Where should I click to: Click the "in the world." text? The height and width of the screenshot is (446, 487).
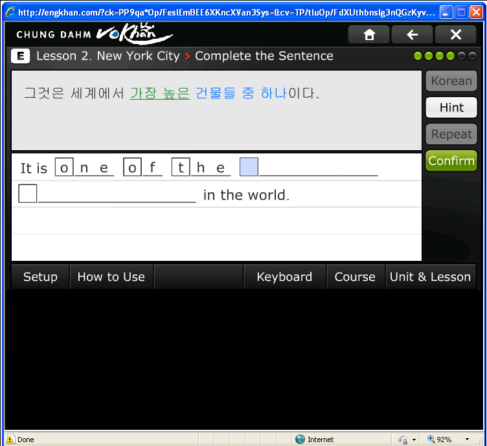(x=246, y=195)
